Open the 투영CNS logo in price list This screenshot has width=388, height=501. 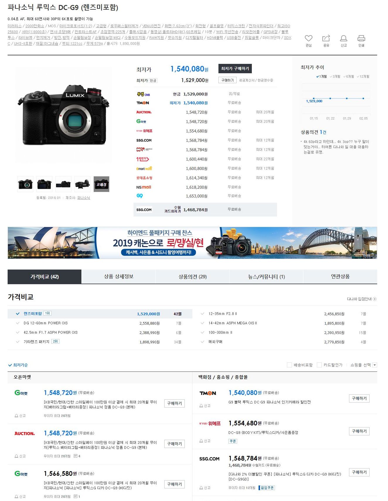pos(143,94)
